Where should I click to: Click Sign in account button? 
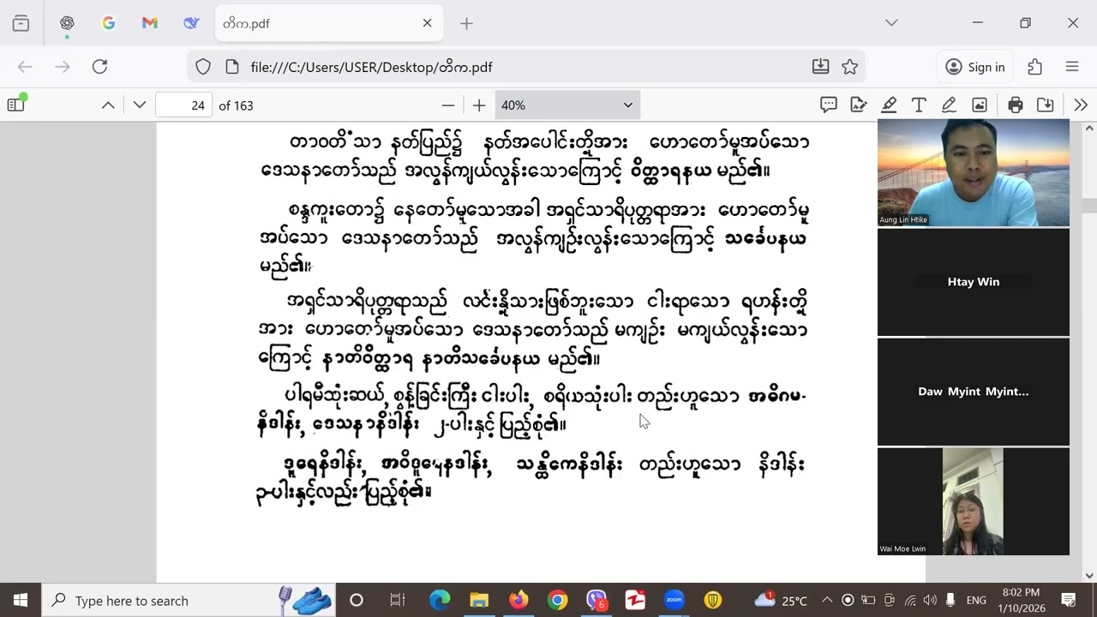(975, 67)
